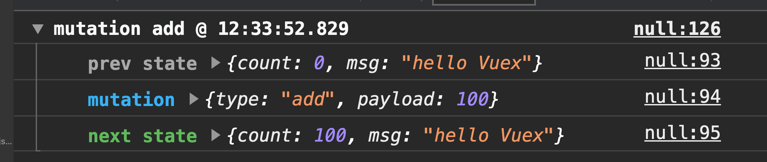The height and width of the screenshot is (162, 767).
Task: Follow the null:94 source link
Action: click(x=682, y=97)
